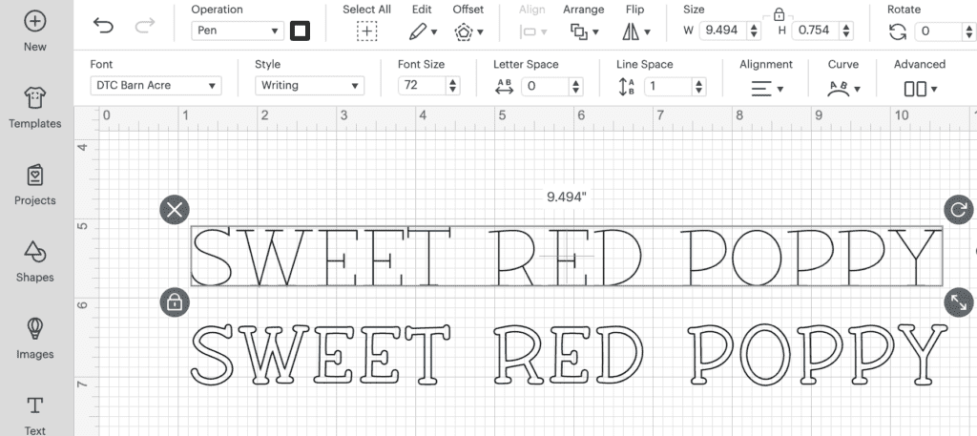The width and height of the screenshot is (977, 436).
Task: Open the Advanced text options dropdown
Action: (x=921, y=89)
